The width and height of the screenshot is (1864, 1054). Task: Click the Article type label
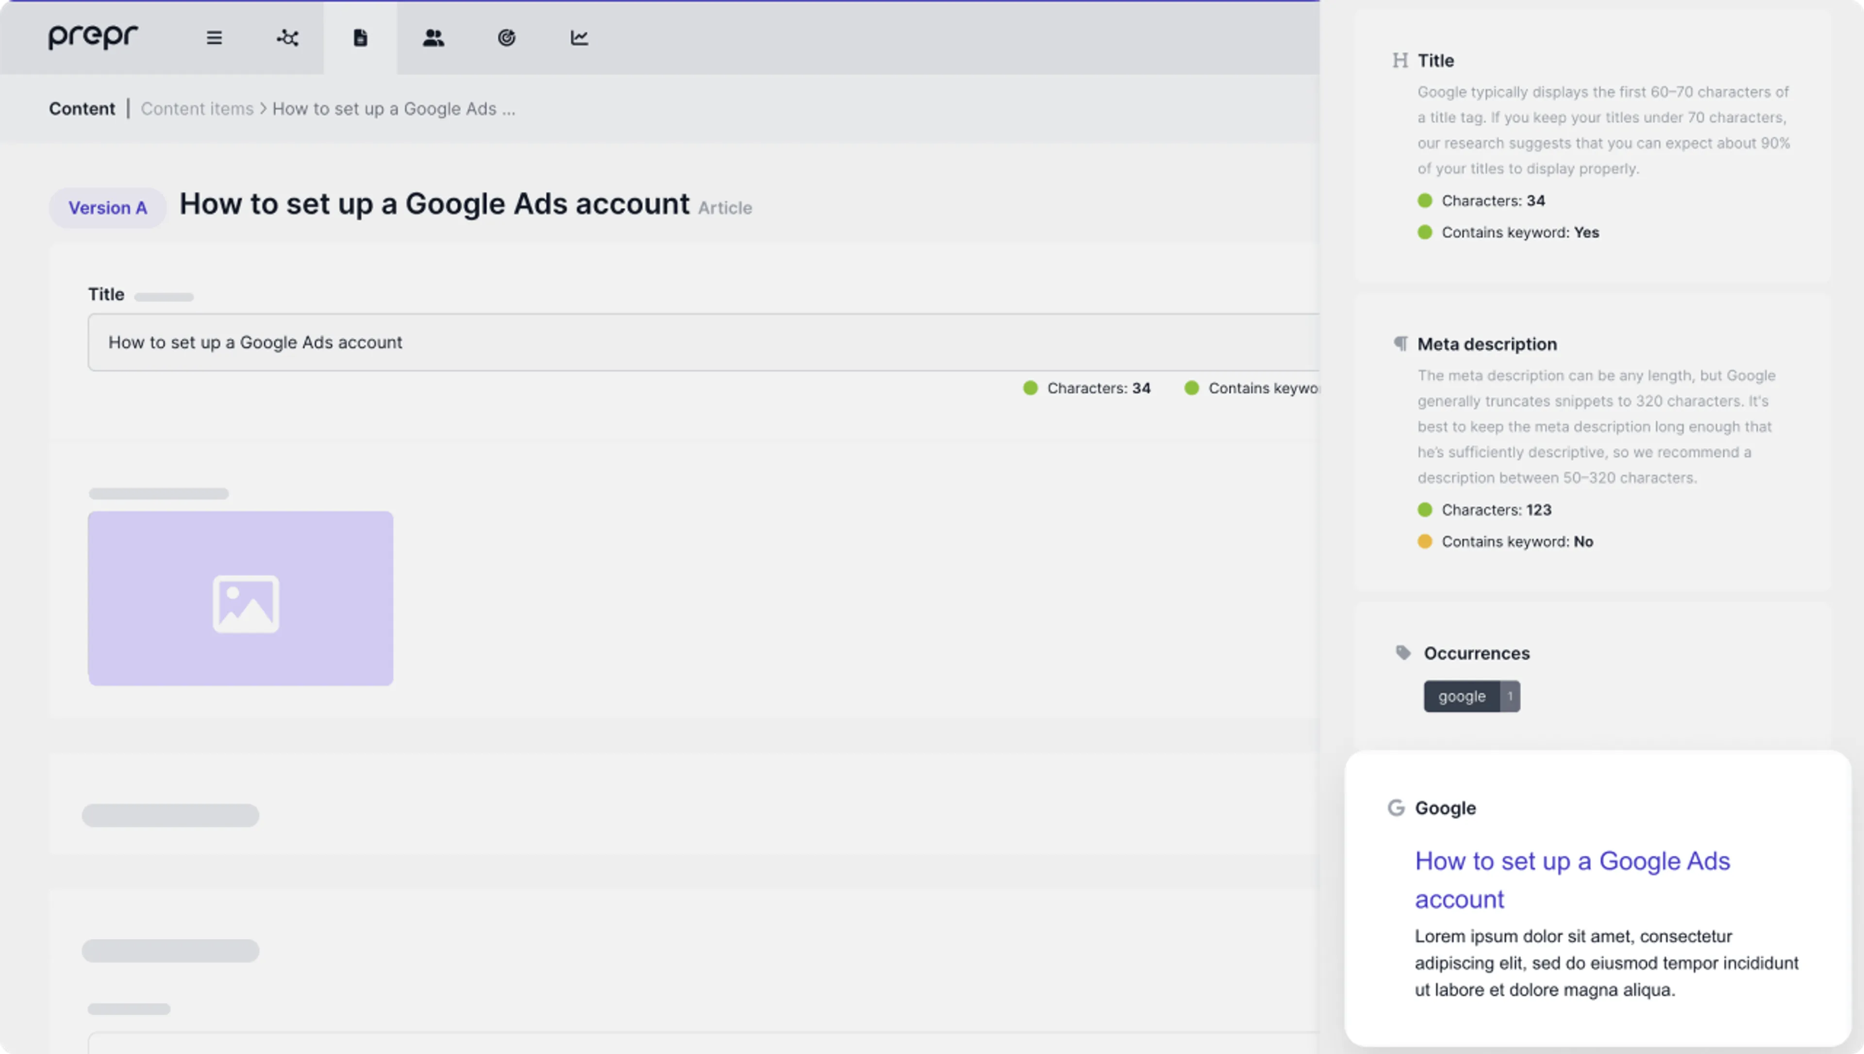(x=725, y=209)
